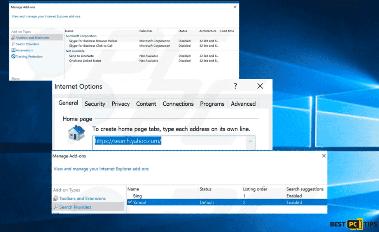379x232 pixels.
Task: Click the Search Providers magnifier icon in bottom Manage Add-ons window
Action: point(56,207)
